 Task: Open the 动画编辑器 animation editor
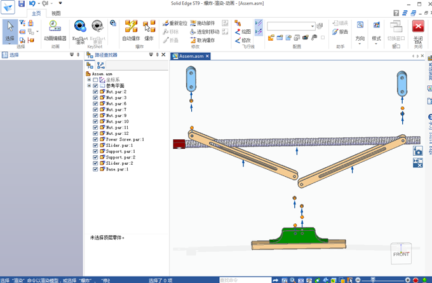pos(55,29)
